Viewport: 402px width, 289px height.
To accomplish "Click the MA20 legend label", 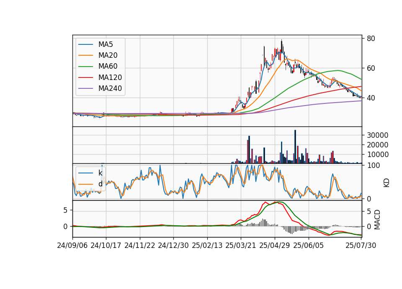I will pos(108,55).
